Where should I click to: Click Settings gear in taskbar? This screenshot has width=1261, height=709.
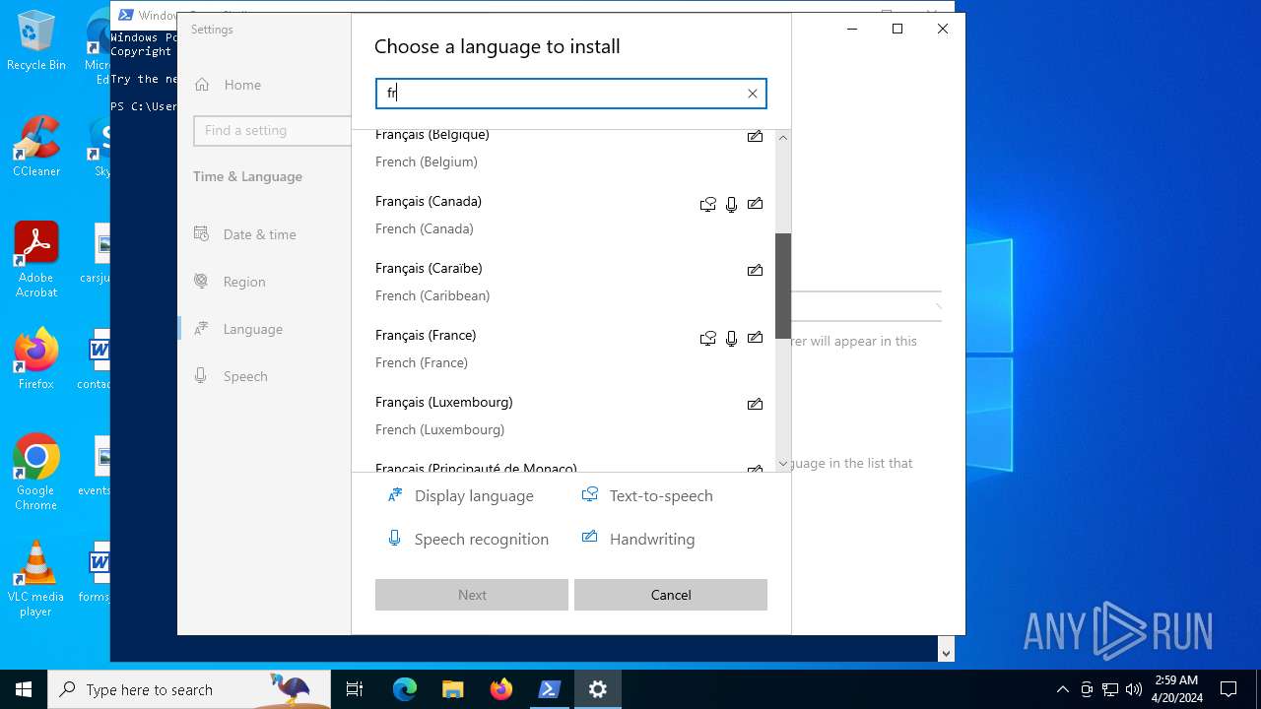click(x=598, y=689)
